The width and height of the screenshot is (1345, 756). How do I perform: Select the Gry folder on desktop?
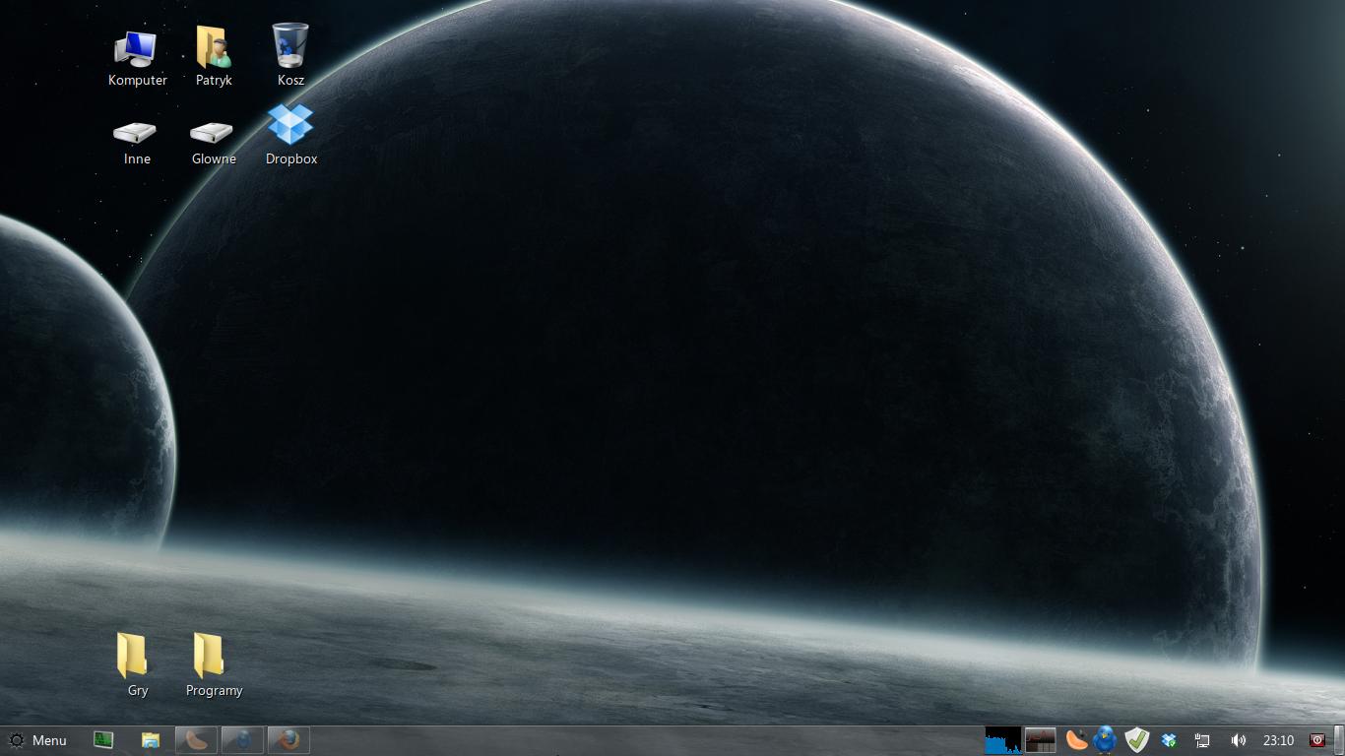137,664
